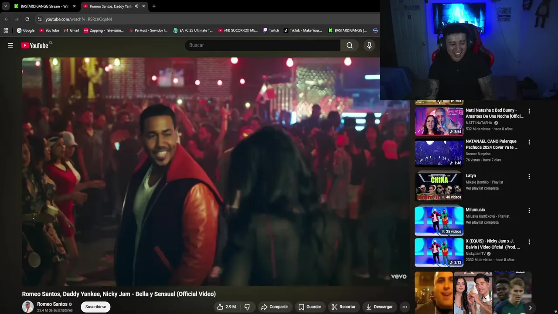
Task: Open the Latyn playlist thumbnail
Action: click(439, 186)
